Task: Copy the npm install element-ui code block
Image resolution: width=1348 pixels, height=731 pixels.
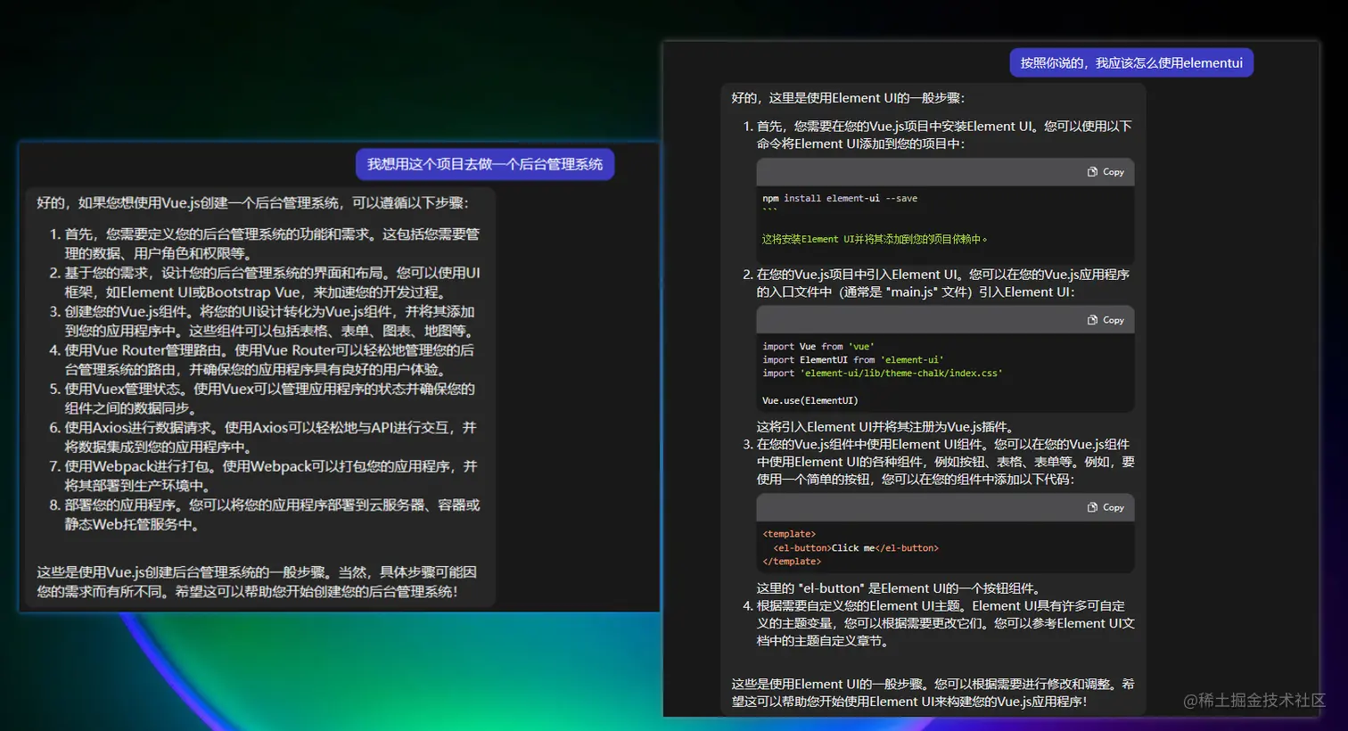Action: 1106,172
